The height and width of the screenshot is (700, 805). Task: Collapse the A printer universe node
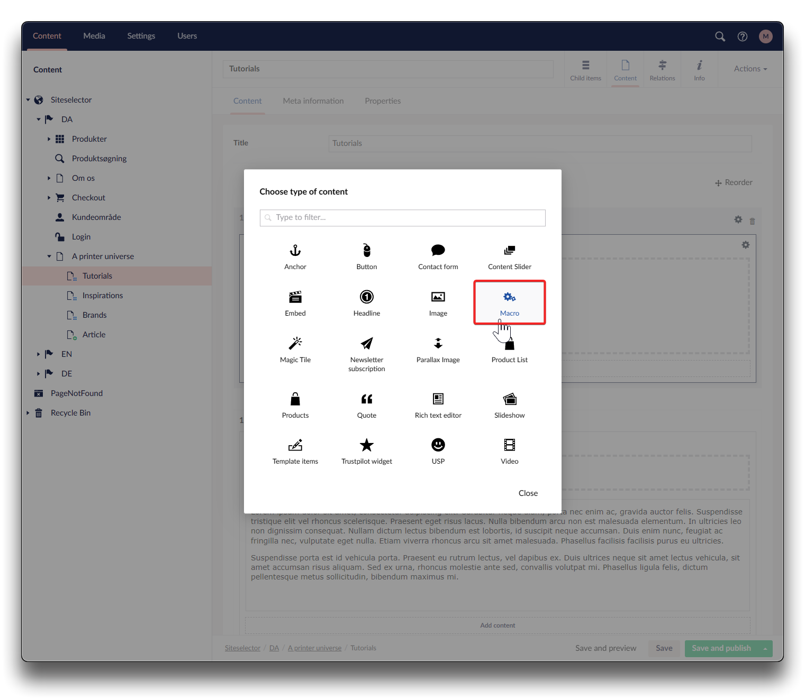[49, 256]
